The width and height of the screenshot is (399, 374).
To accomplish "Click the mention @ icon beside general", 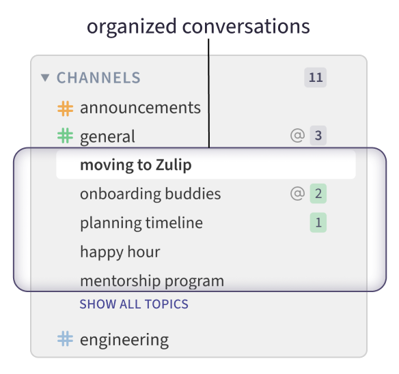I will pos(297,135).
